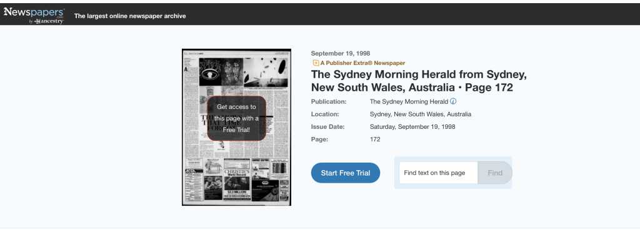Click the 'Issue Date:' field label

click(x=327, y=126)
